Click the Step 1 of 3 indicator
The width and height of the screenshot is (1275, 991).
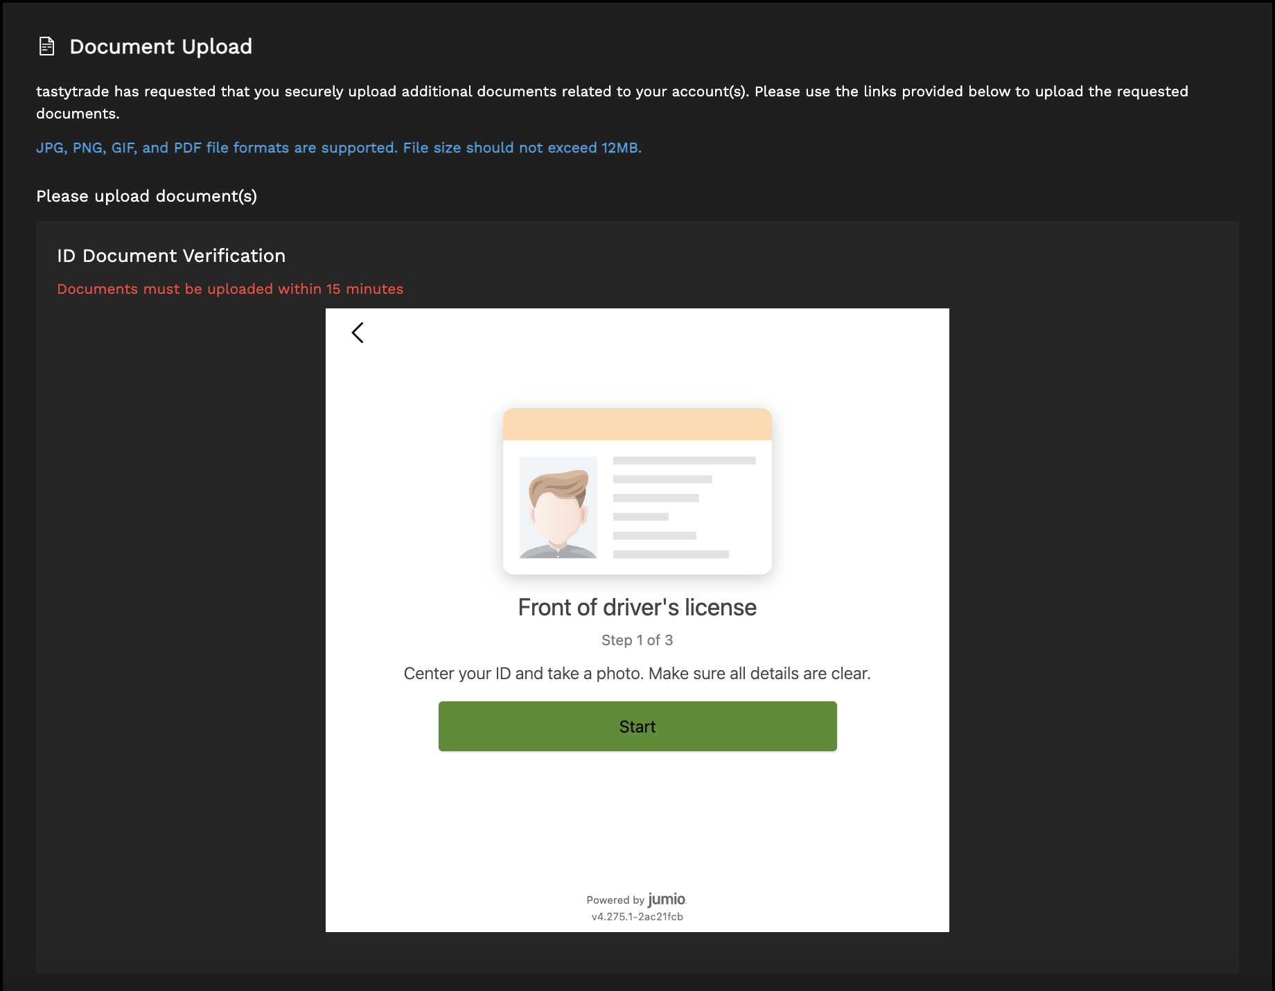pos(636,640)
